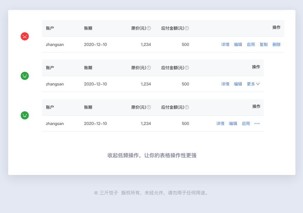
Task: Click the 操作 column header in the second table
Action: click(256, 67)
